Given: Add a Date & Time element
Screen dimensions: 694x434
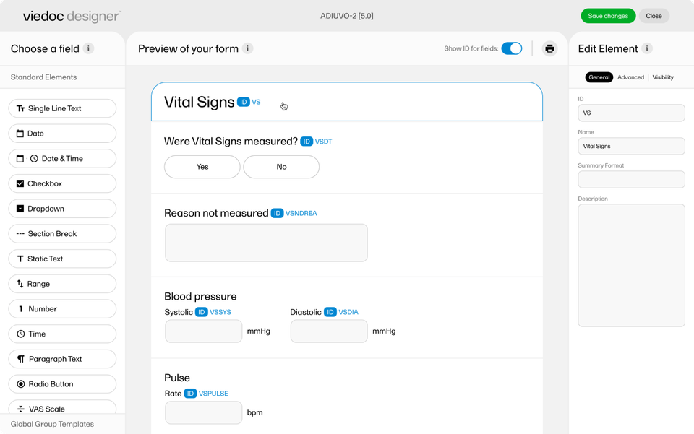Looking at the screenshot, I should point(61,158).
